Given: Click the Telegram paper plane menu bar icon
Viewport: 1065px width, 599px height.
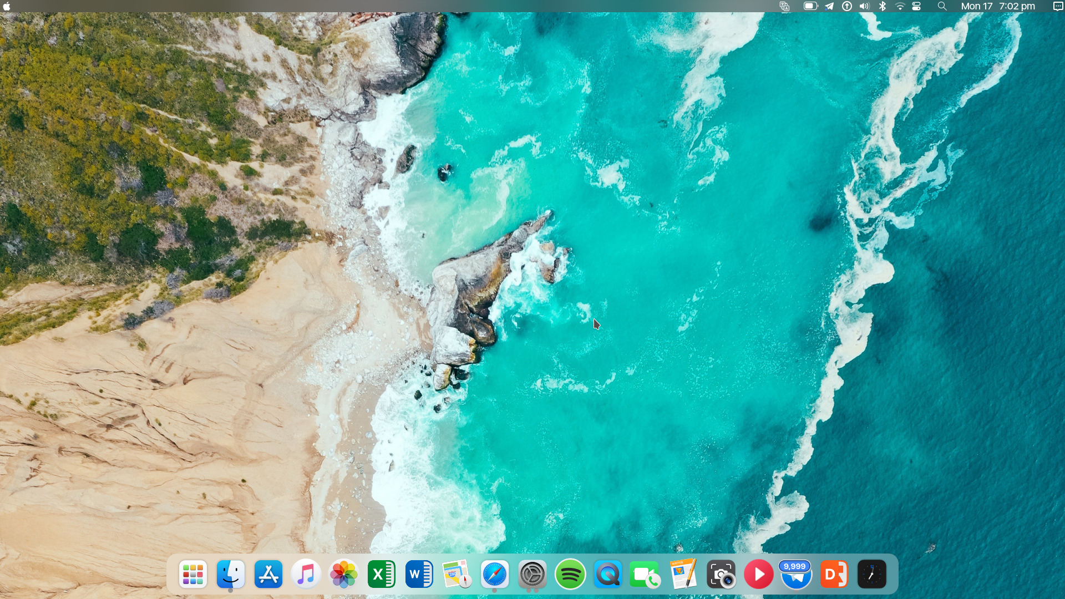Looking at the screenshot, I should click(x=829, y=6).
